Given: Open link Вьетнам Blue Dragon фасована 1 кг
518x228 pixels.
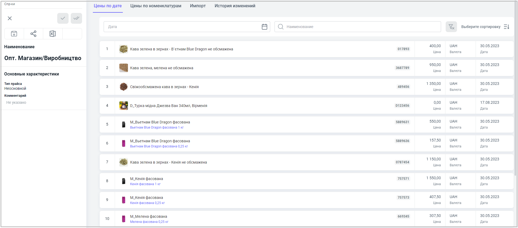Looking at the screenshot, I should tap(157, 127).
